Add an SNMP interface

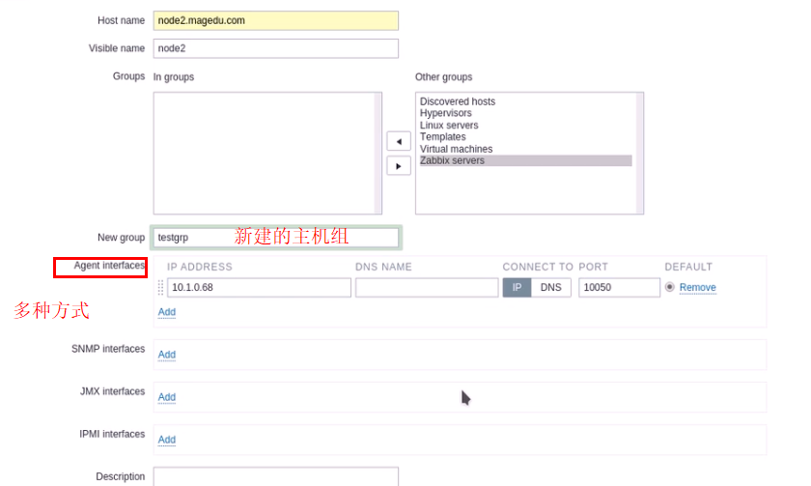click(166, 355)
